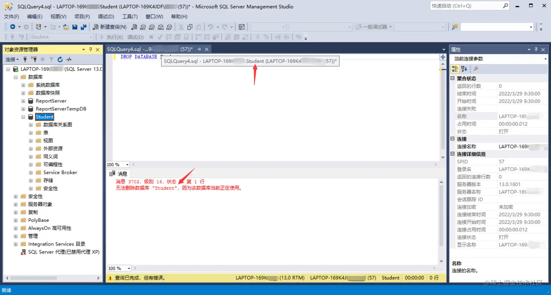Select the Service Broker tree item
The height and width of the screenshot is (295, 551).
(x=60, y=172)
